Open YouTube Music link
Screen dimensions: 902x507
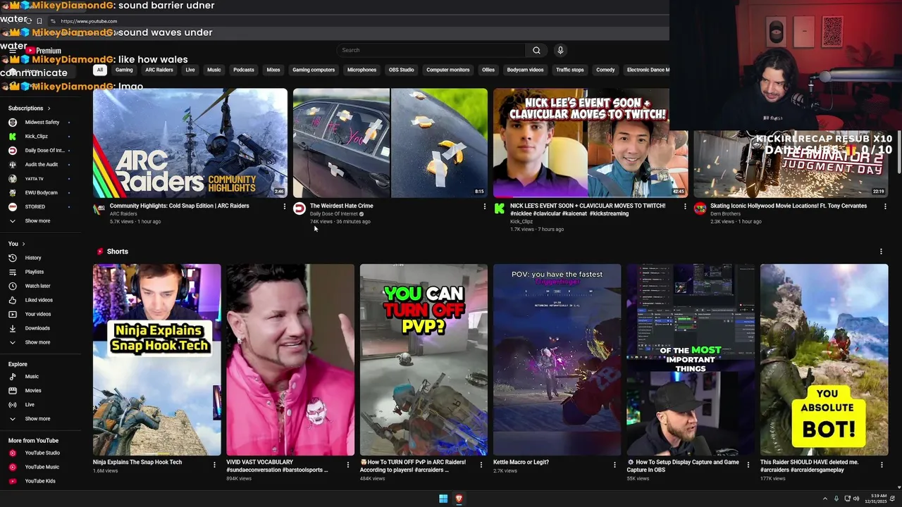(42, 467)
